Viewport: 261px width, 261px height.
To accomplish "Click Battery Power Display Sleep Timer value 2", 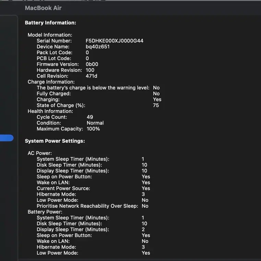I will click(x=143, y=229).
